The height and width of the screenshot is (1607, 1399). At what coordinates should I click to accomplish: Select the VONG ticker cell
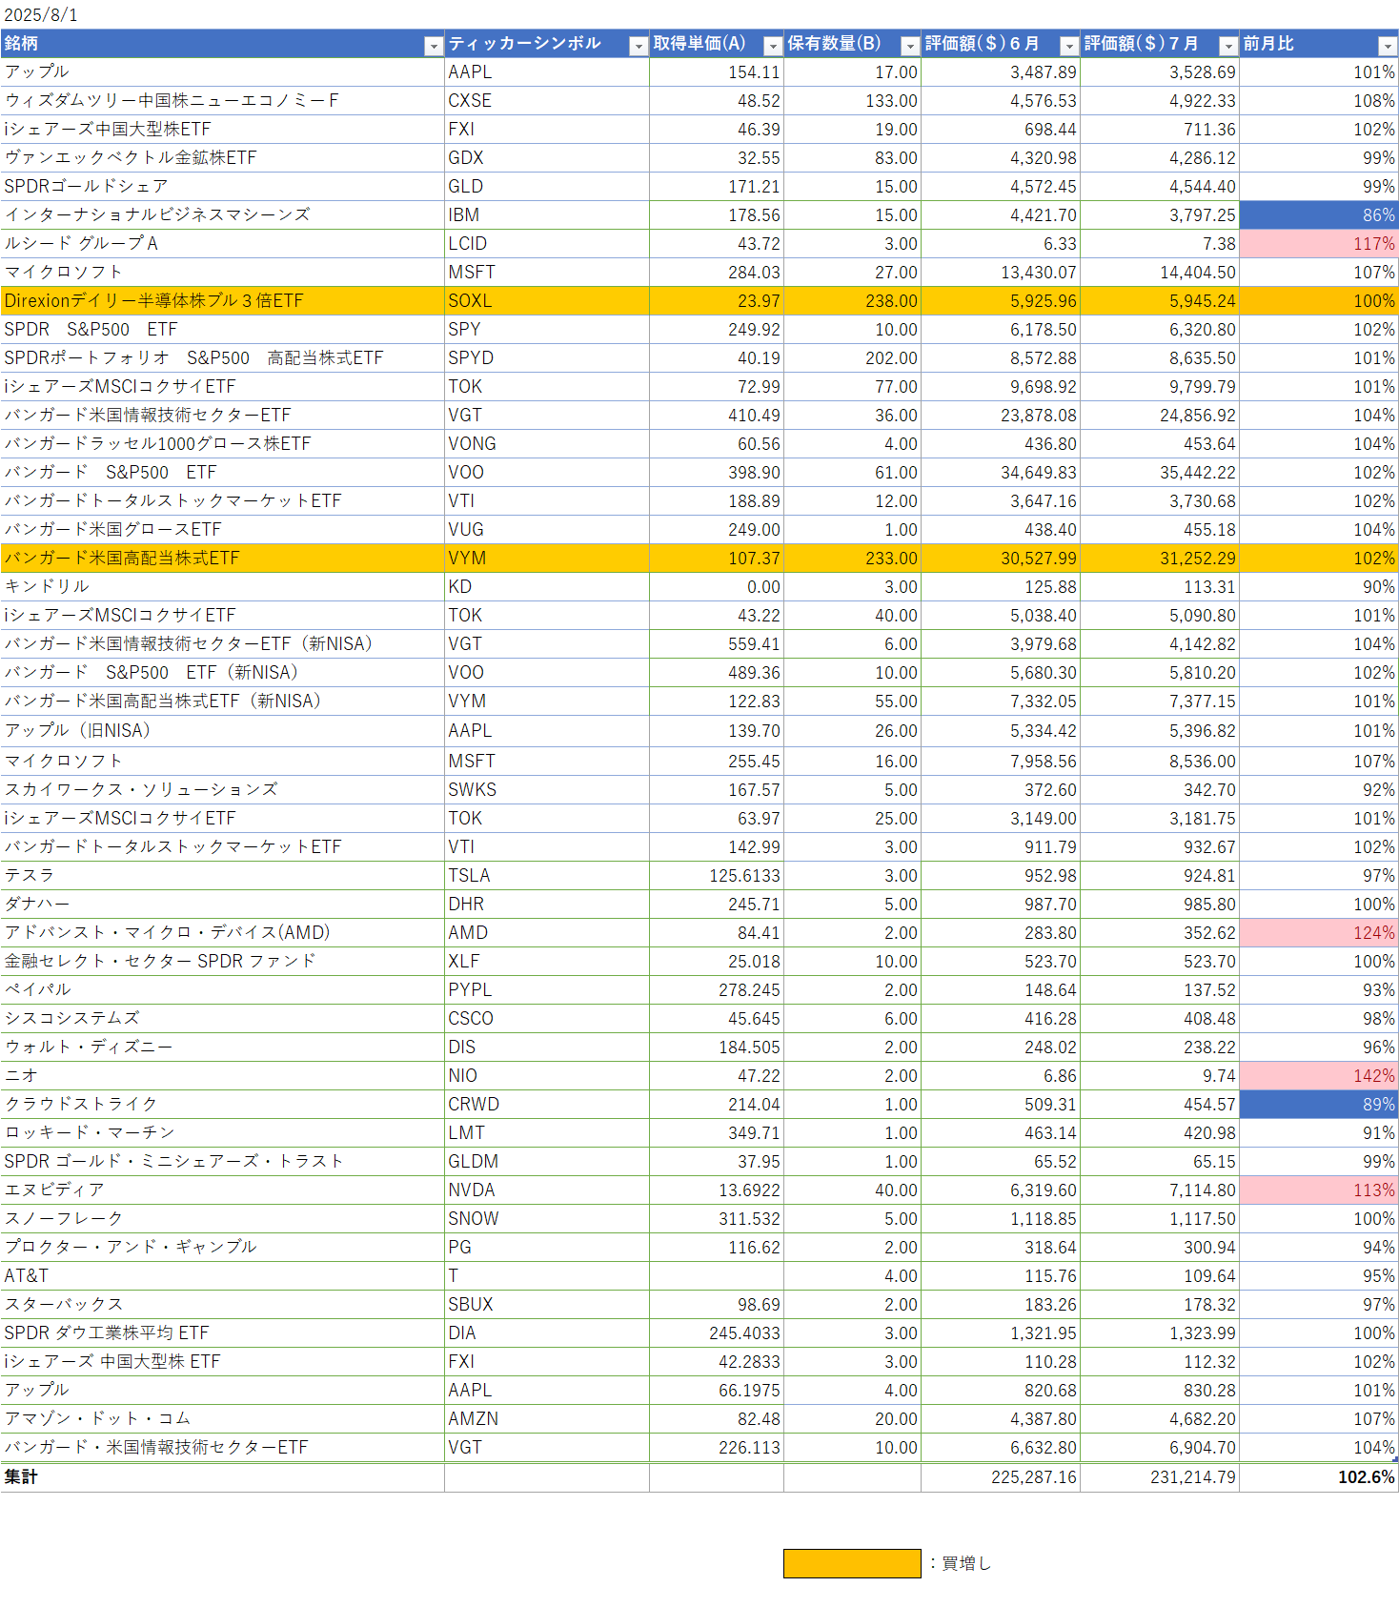pyautogui.click(x=547, y=444)
